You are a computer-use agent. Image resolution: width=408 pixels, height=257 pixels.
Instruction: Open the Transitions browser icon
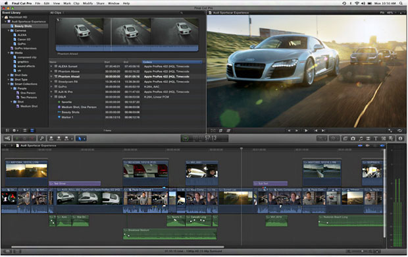click(x=369, y=138)
